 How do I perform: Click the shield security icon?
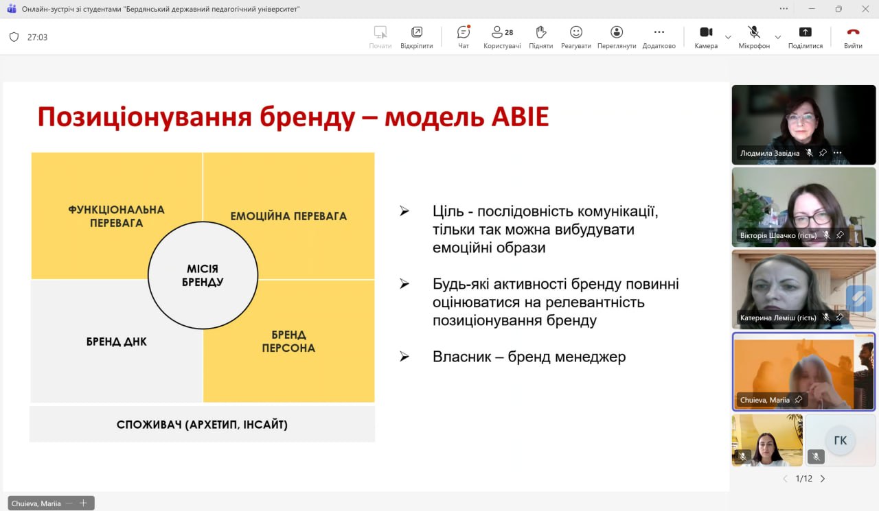[x=14, y=37]
